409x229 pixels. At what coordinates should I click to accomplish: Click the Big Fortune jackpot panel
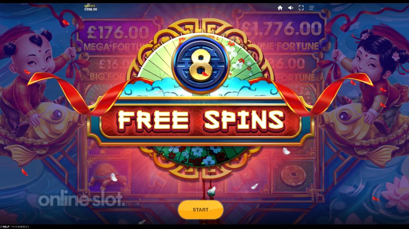(107, 69)
